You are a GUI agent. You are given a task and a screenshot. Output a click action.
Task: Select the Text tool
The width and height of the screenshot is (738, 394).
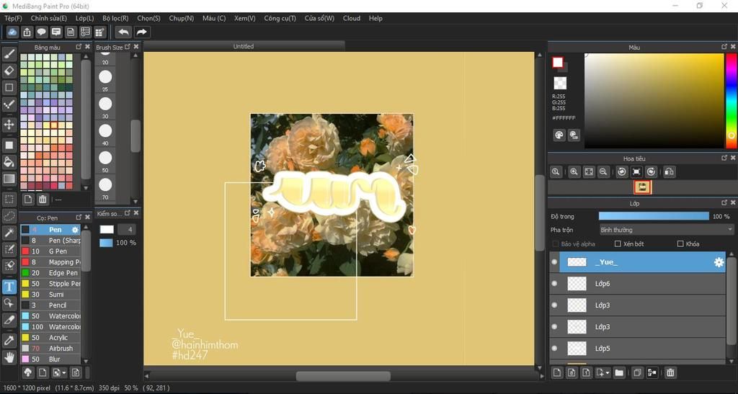click(9, 287)
